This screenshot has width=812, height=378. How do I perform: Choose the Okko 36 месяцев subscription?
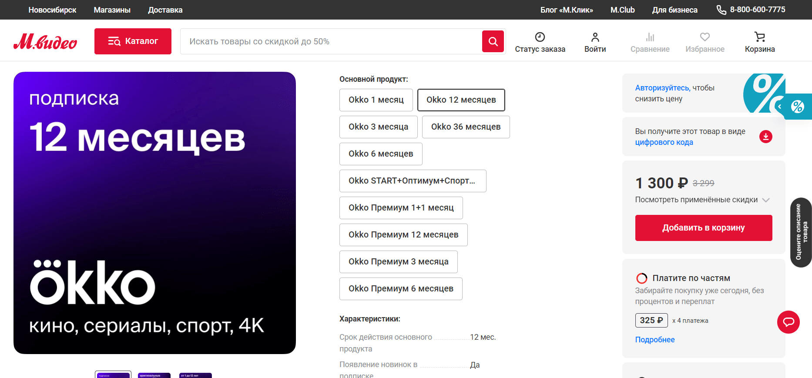[466, 127]
